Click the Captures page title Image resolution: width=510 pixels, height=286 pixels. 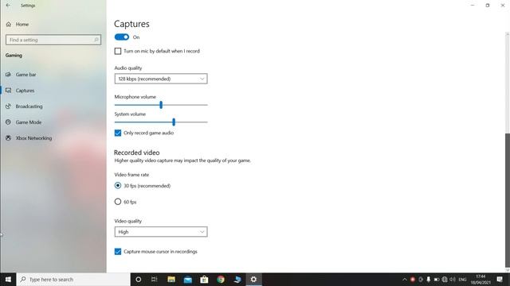click(131, 24)
